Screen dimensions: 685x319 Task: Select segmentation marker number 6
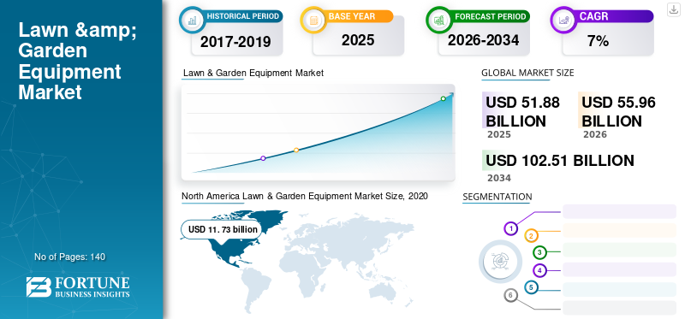(x=510, y=295)
